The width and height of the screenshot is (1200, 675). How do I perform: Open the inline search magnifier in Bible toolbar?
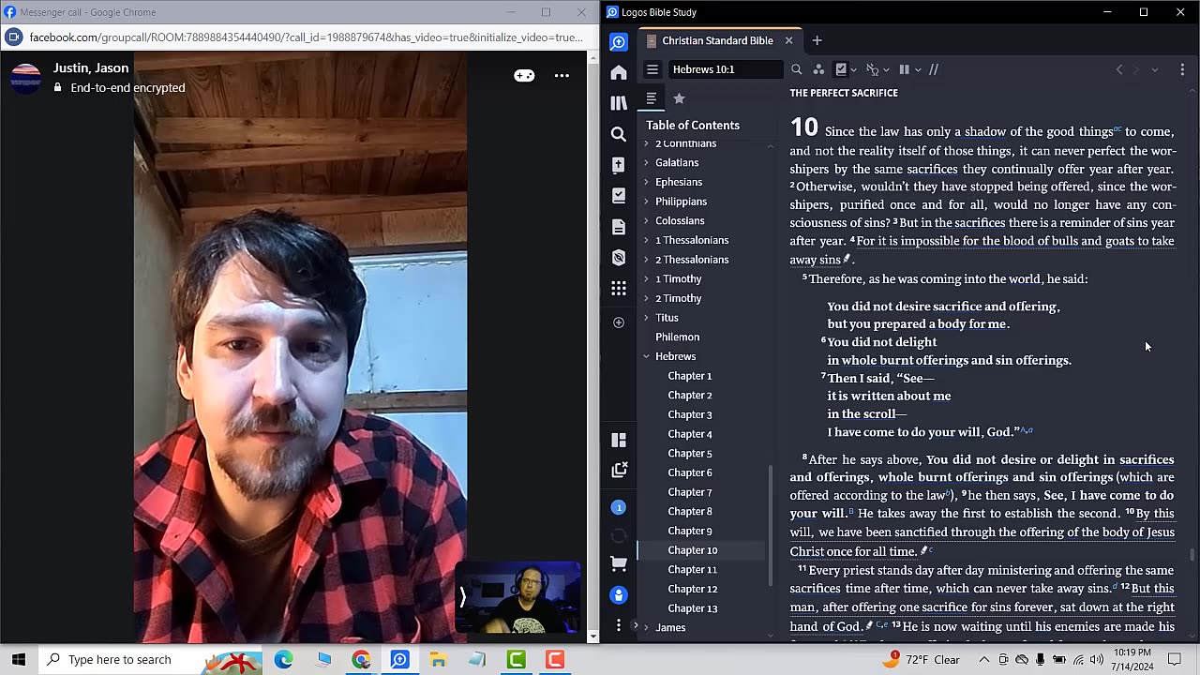796,69
